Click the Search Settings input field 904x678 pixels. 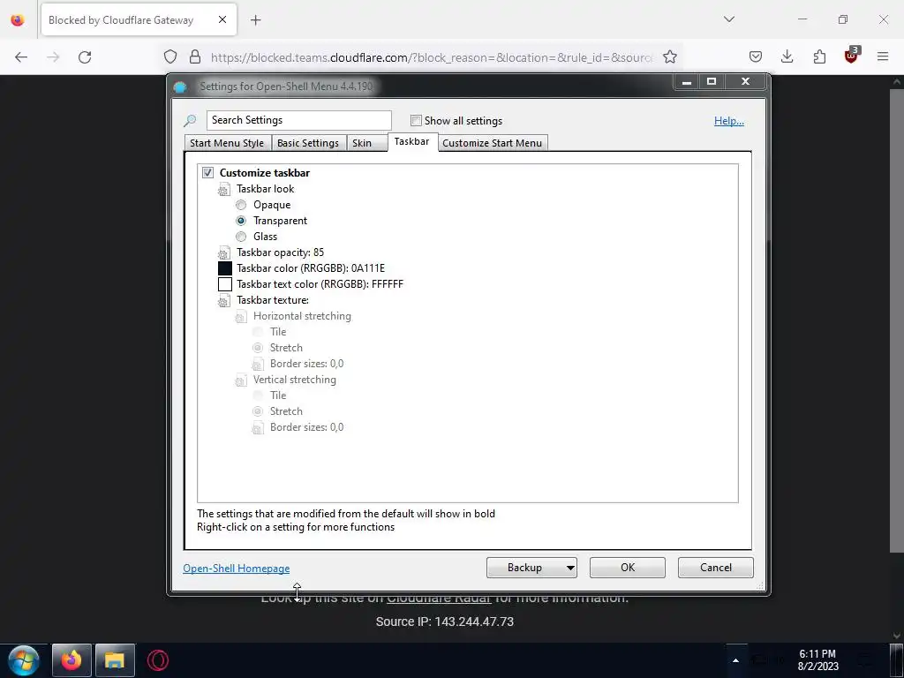tap(298, 120)
